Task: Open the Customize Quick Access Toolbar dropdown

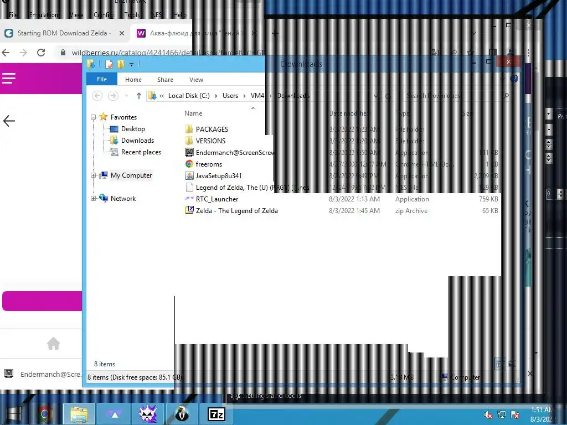Action: pos(131,65)
